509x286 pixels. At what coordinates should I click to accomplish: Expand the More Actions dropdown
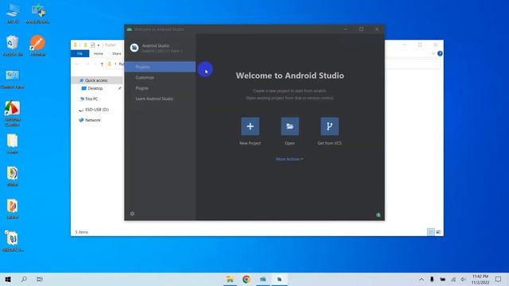289,159
